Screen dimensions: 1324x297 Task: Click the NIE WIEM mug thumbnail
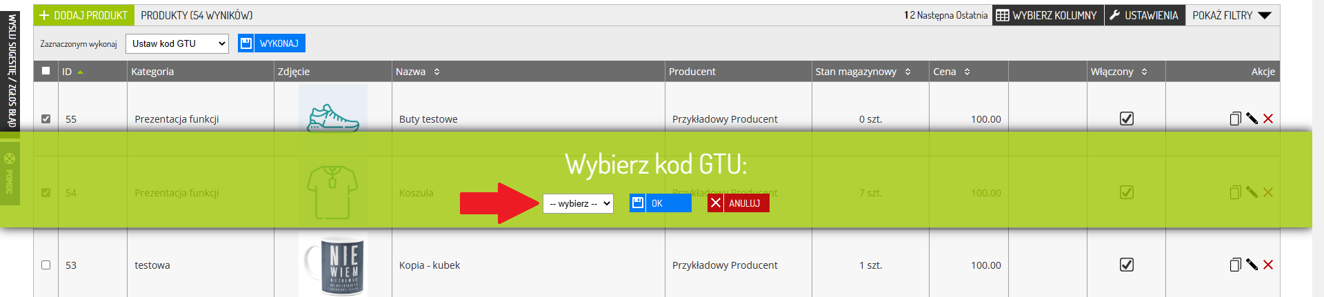click(x=333, y=265)
